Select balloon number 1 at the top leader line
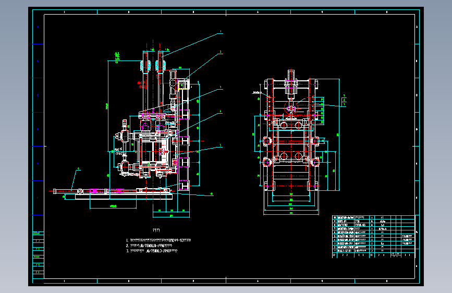The height and width of the screenshot is (293, 452). [x=221, y=31]
